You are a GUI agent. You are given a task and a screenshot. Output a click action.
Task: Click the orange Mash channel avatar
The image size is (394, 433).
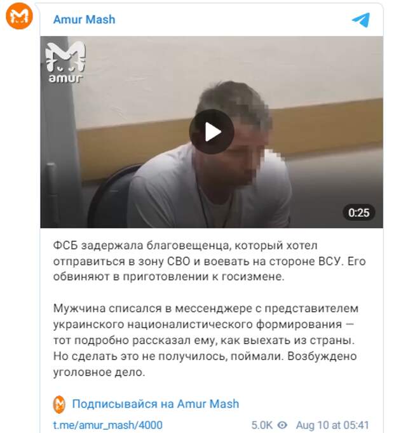point(19,16)
